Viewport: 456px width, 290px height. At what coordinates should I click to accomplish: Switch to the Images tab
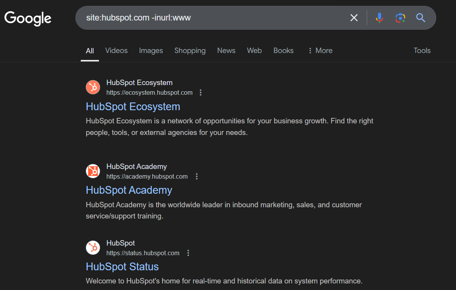151,51
